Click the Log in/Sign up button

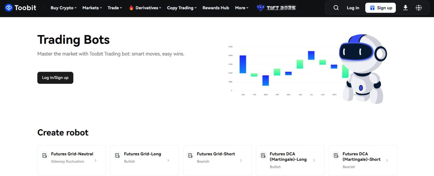55,78
